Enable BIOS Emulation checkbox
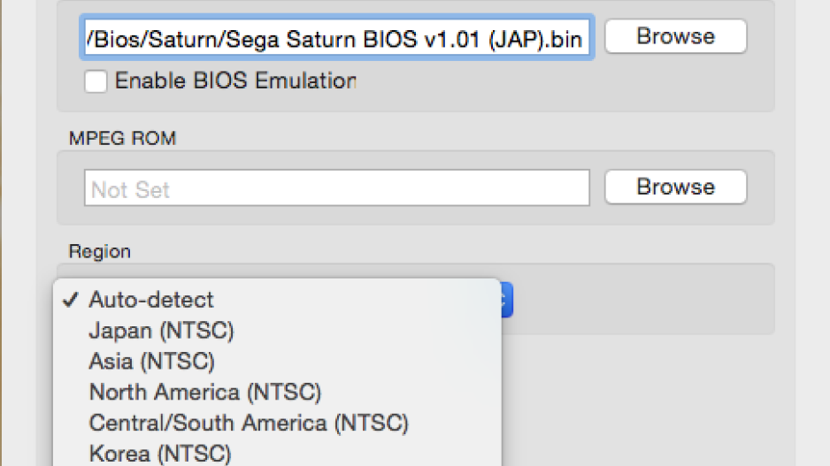Image resolution: width=830 pixels, height=466 pixels. (96, 81)
